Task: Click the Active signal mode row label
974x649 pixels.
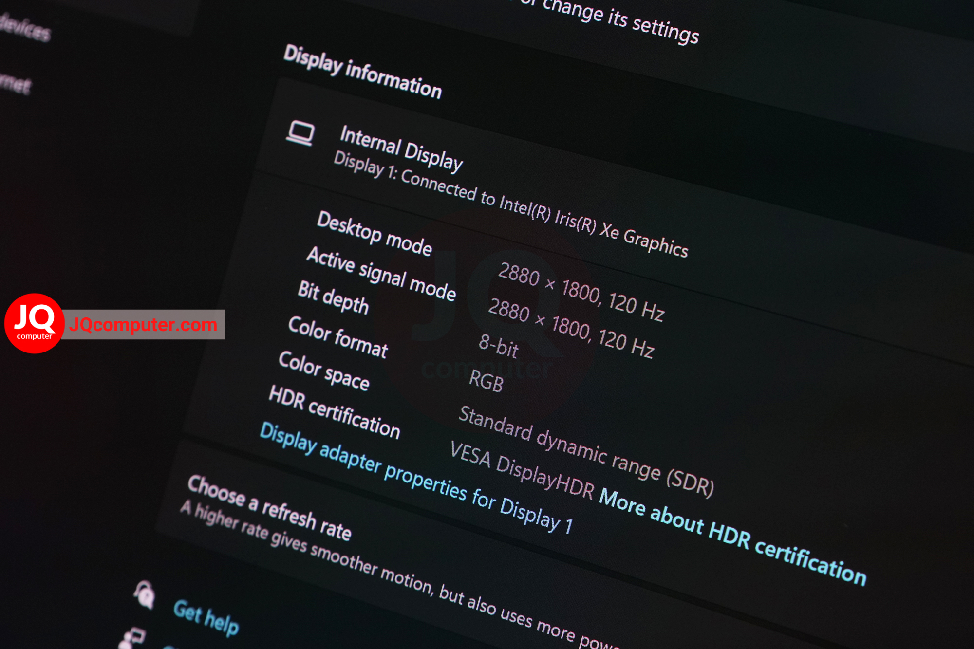Action: 381,273
